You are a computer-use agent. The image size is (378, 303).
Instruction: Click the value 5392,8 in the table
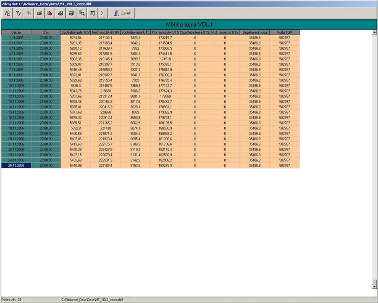click(76, 128)
